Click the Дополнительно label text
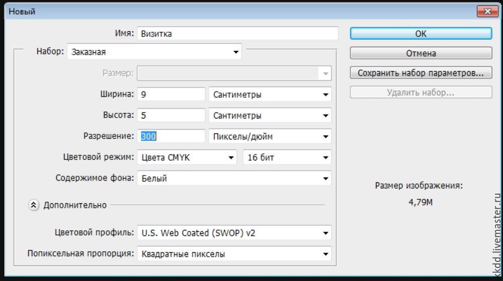The width and height of the screenshot is (503, 281). (x=75, y=205)
